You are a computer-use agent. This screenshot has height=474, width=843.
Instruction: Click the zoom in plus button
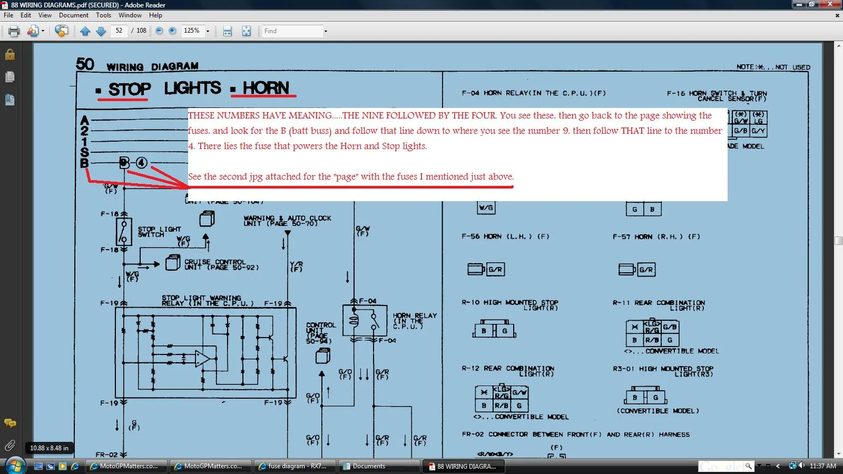click(172, 31)
